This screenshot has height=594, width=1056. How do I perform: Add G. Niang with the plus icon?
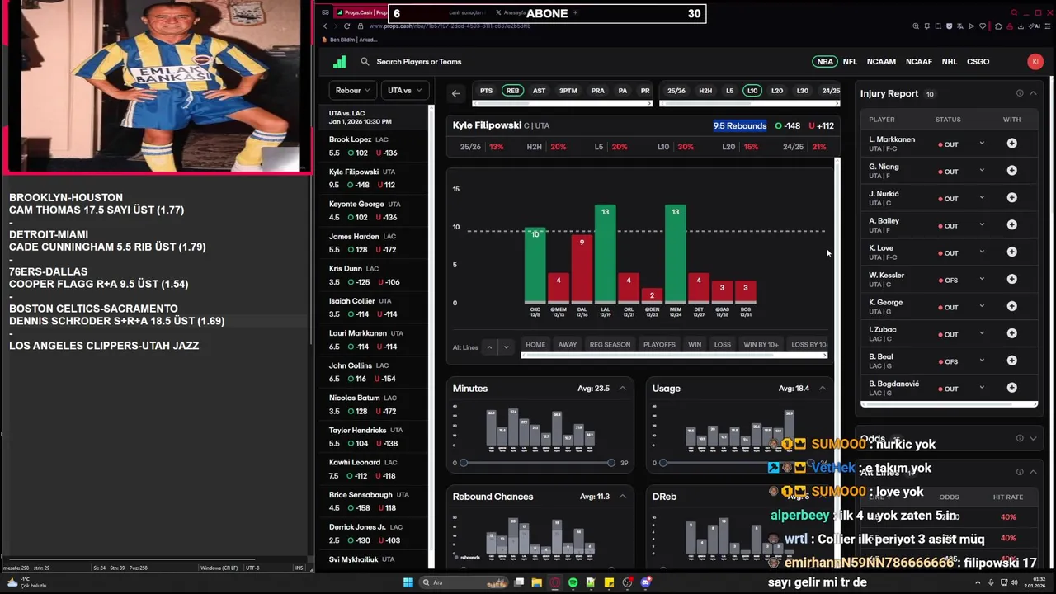[x=1011, y=171]
